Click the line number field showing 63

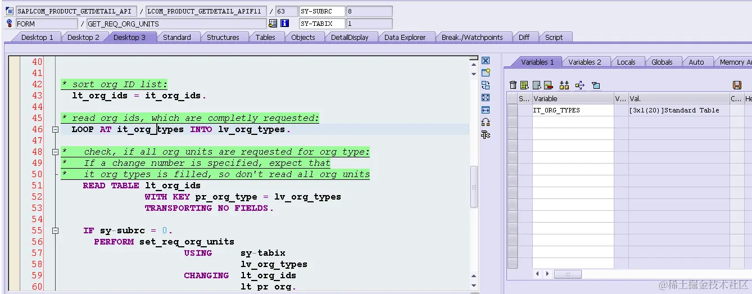coord(287,11)
